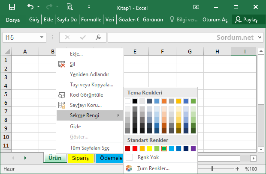Expand the Name Box dropdown arrow
The width and height of the screenshot is (266, 174).
tap(42, 37)
